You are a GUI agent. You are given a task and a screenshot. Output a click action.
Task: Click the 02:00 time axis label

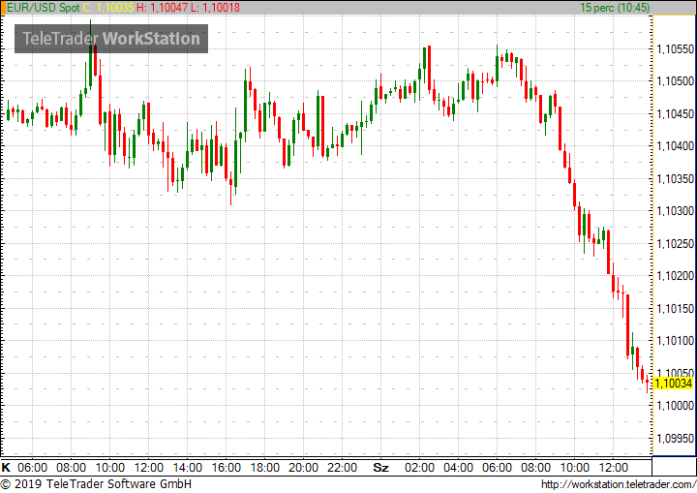(x=419, y=468)
